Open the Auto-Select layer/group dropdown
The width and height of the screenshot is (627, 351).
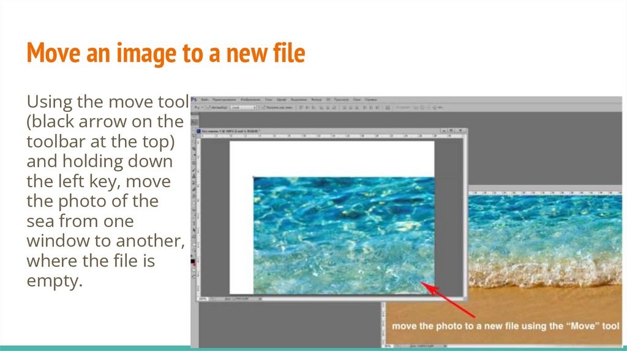point(244,108)
